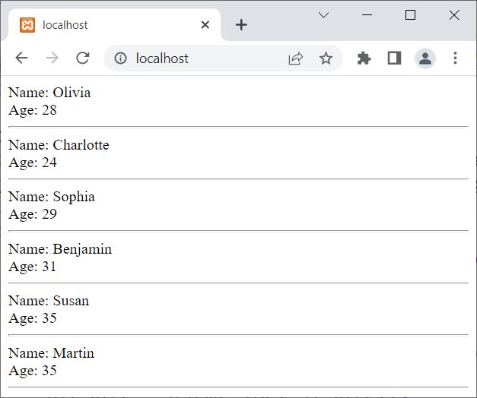Go back to the previous page
Screen dimensions: 477x398
[21, 58]
